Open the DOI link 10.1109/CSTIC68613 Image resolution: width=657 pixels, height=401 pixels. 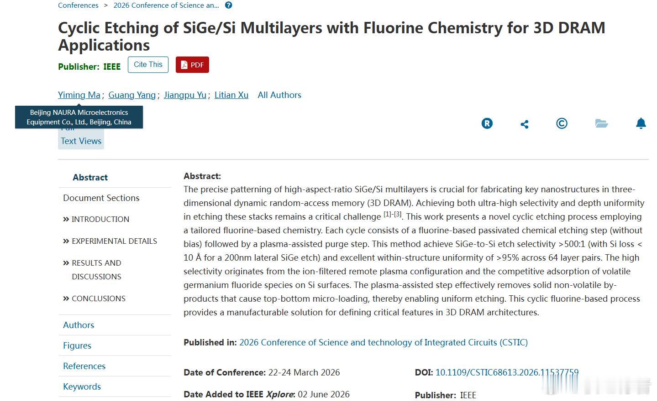coord(507,372)
